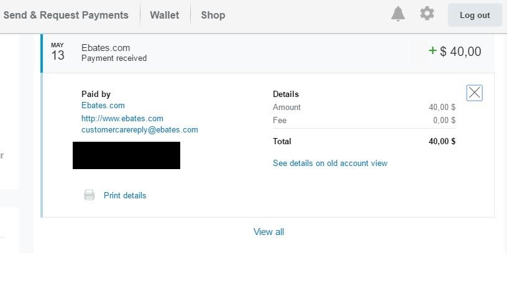The image size is (509, 286).
Task: Go to the Wallet tab
Action: (165, 15)
